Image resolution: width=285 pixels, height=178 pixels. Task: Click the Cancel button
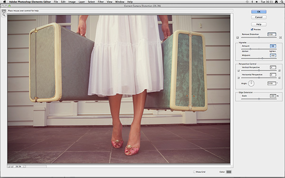point(259,17)
